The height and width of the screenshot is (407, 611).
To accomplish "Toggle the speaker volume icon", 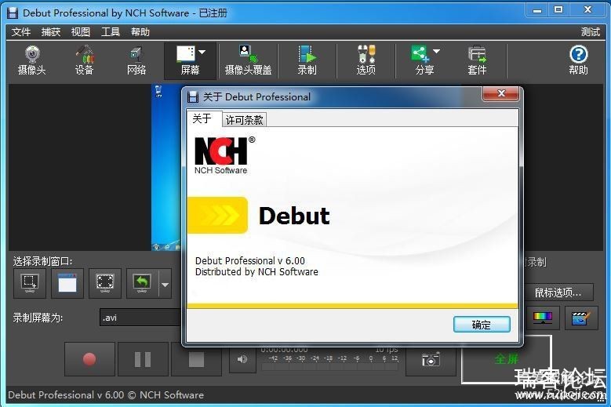I will click(242, 358).
